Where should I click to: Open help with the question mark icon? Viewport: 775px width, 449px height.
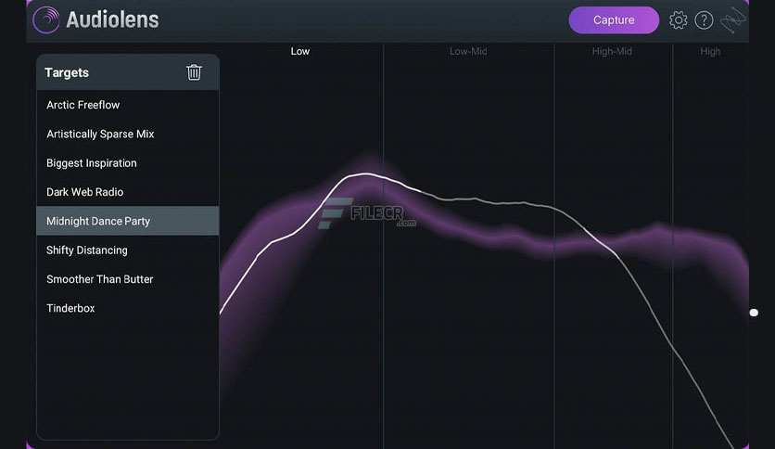click(x=704, y=20)
